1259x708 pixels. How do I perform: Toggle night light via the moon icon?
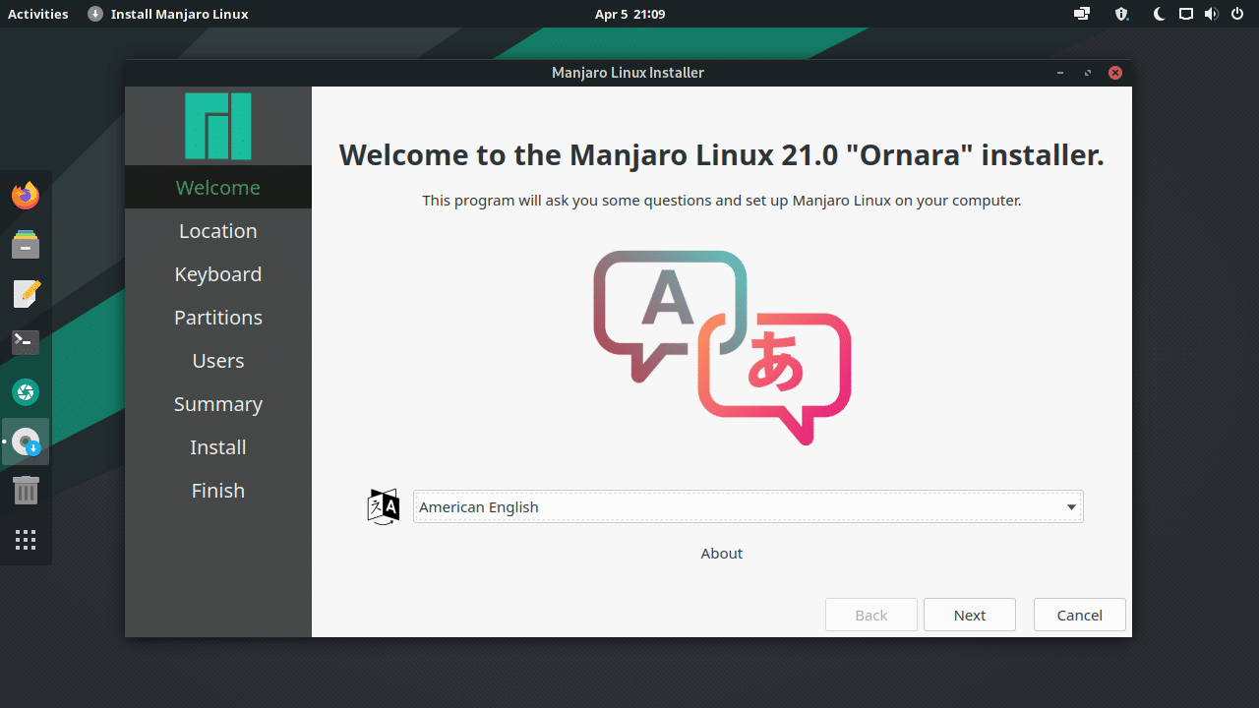1159,14
